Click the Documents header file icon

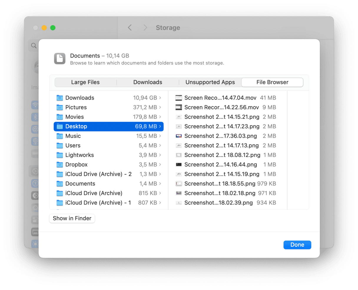(60, 59)
